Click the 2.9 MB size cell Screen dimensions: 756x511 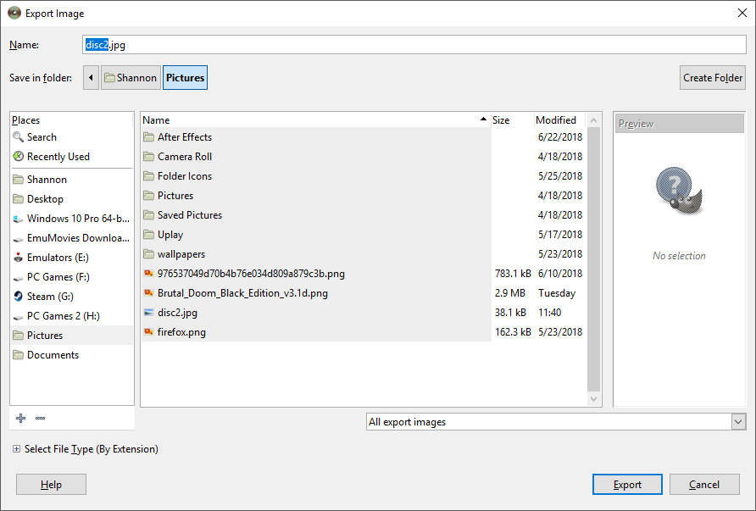[x=510, y=293]
